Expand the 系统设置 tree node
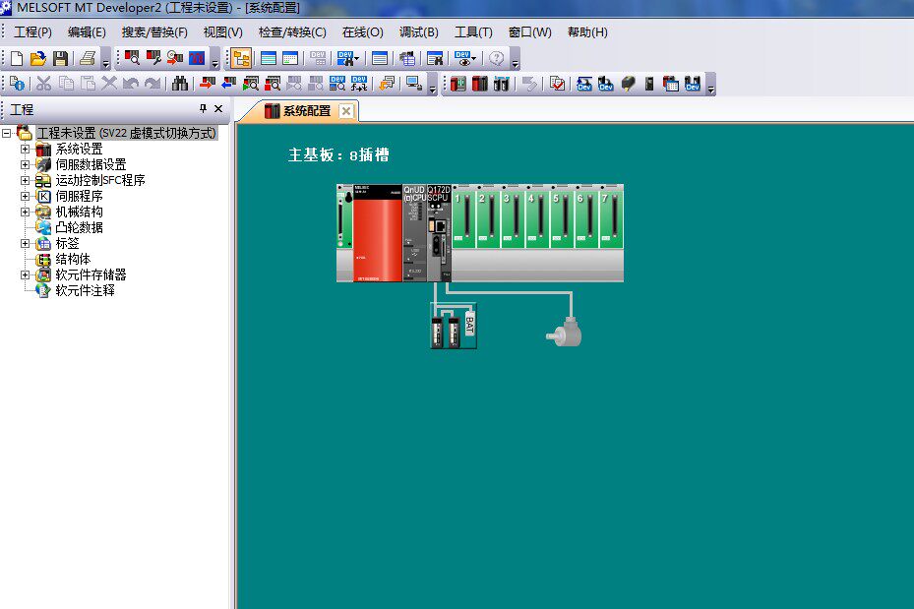914x609 pixels. click(25, 150)
